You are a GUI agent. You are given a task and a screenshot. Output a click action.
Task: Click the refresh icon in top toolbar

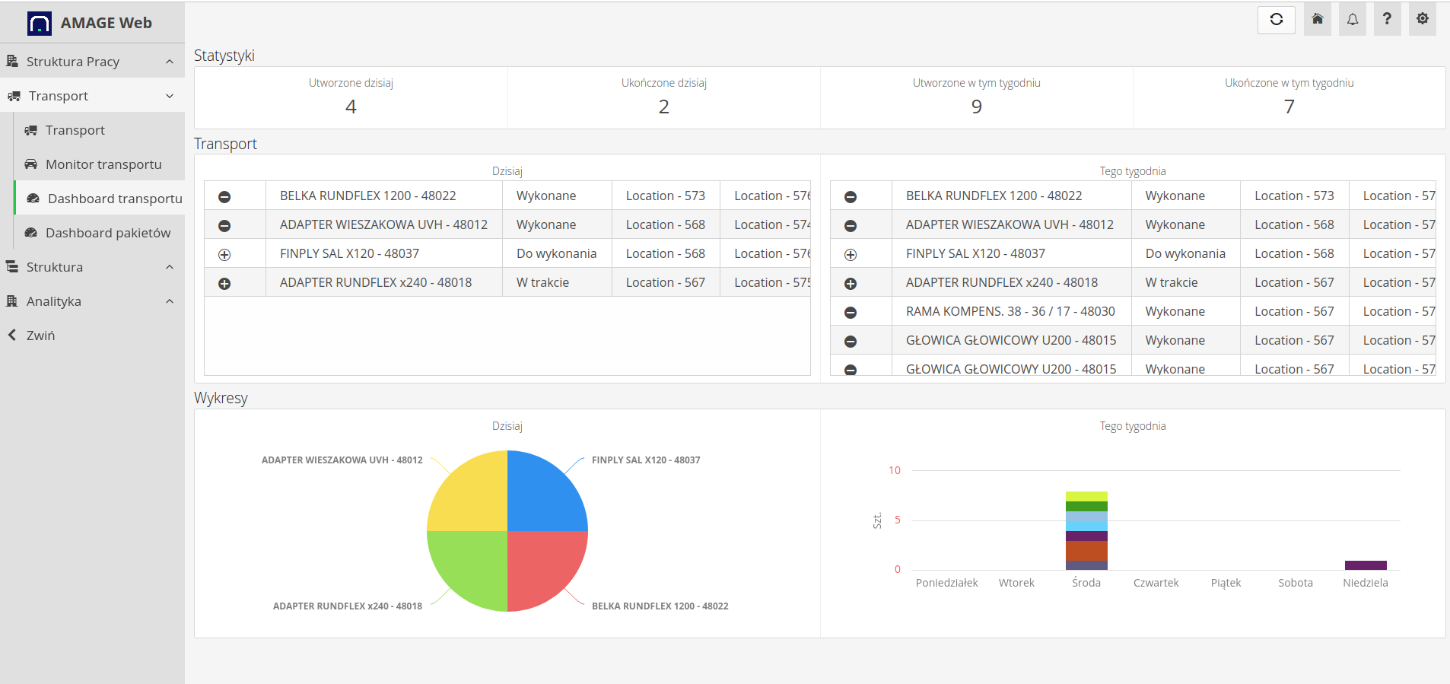[x=1276, y=20]
